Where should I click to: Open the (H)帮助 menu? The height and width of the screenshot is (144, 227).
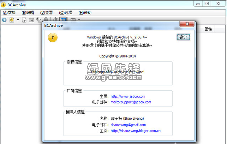point(85,13)
